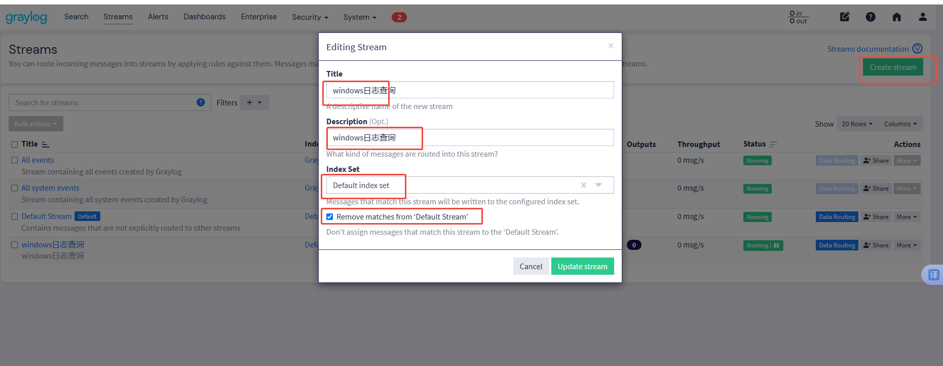Click the translate icon at right edge
The height and width of the screenshot is (366, 943).
[933, 275]
